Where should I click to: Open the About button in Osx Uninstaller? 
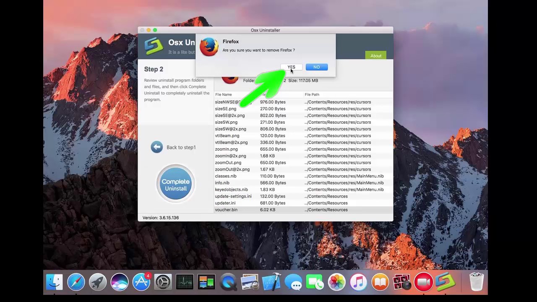coord(376,56)
